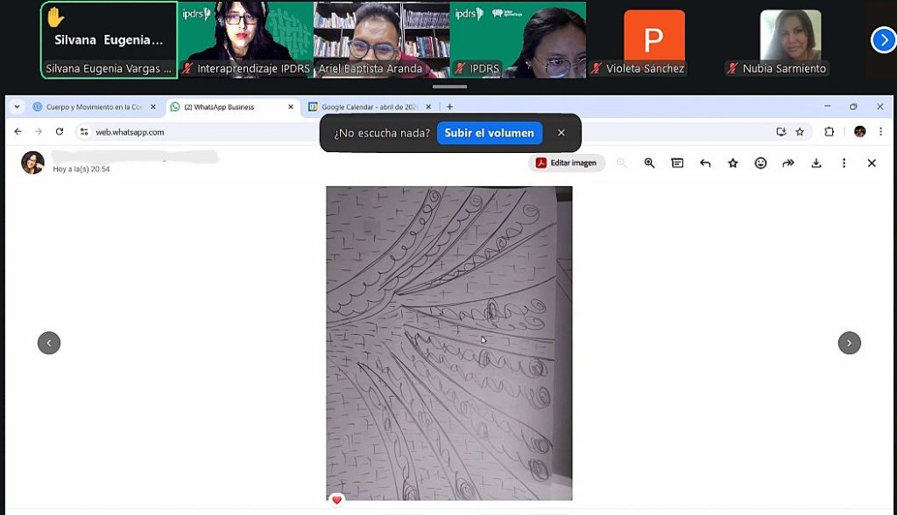The image size is (897, 515).
Task: Dismiss the ¿No escucha nada? notification
Action: pyautogui.click(x=562, y=133)
